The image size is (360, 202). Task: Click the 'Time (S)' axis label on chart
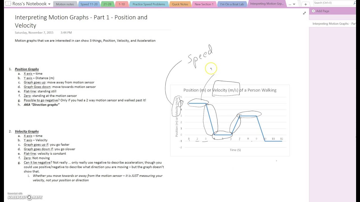point(235,150)
